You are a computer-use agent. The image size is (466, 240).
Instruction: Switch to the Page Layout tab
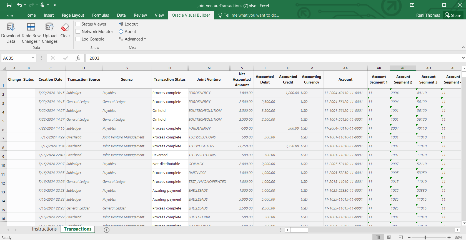tap(73, 15)
